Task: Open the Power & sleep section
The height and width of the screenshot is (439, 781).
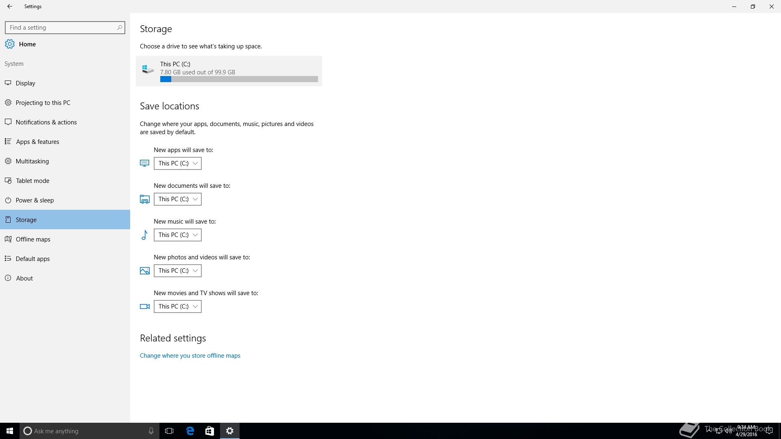Action: (x=35, y=200)
